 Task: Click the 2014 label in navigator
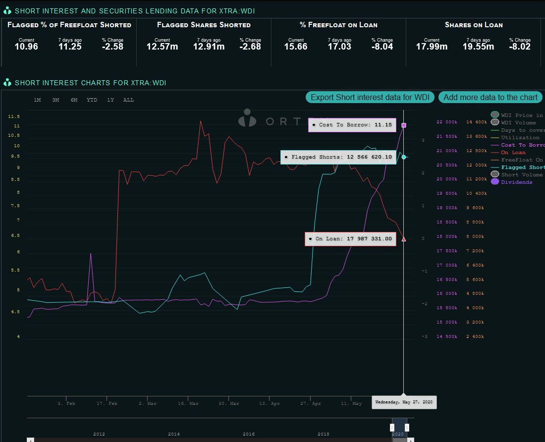[174, 434]
